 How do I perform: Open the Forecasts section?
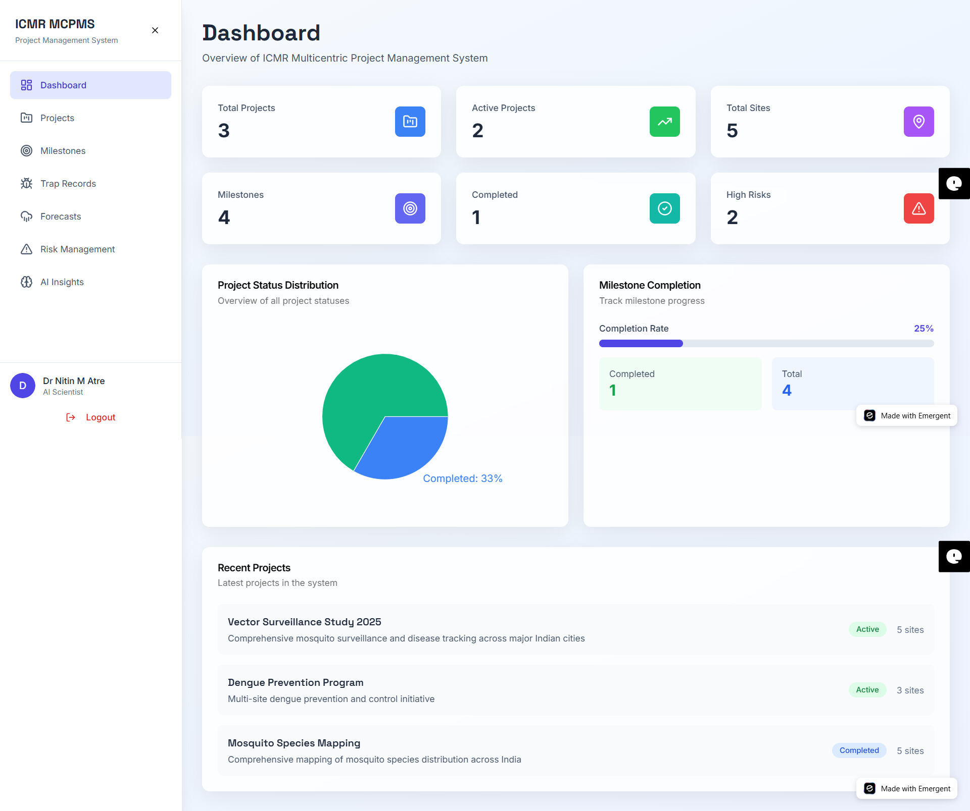tap(60, 217)
